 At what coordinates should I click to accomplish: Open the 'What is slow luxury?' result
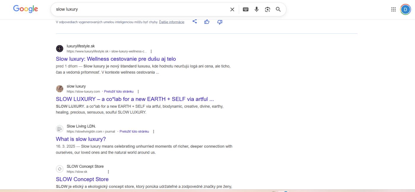point(81,139)
